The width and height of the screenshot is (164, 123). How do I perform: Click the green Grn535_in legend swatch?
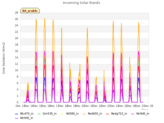pos(39,114)
